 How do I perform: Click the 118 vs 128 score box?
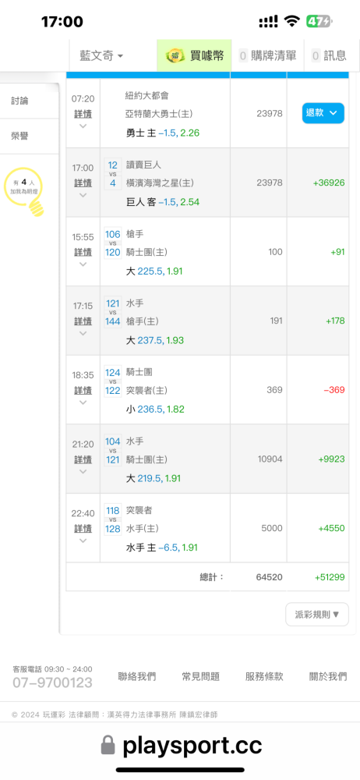(113, 519)
